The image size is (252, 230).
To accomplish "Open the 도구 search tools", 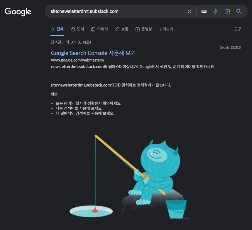I will (238, 29).
